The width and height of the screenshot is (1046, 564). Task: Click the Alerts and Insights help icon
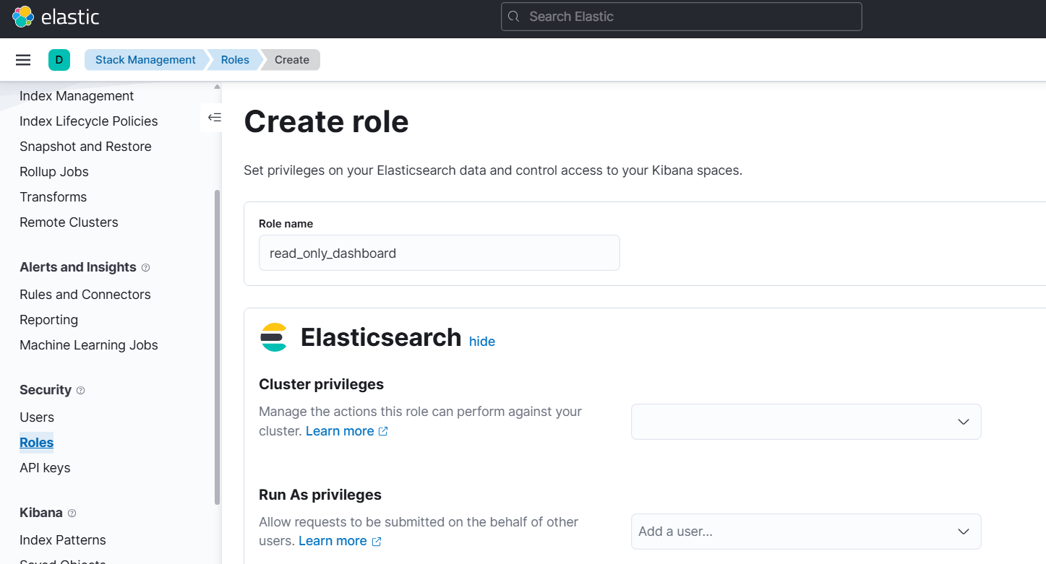pyautogui.click(x=145, y=268)
